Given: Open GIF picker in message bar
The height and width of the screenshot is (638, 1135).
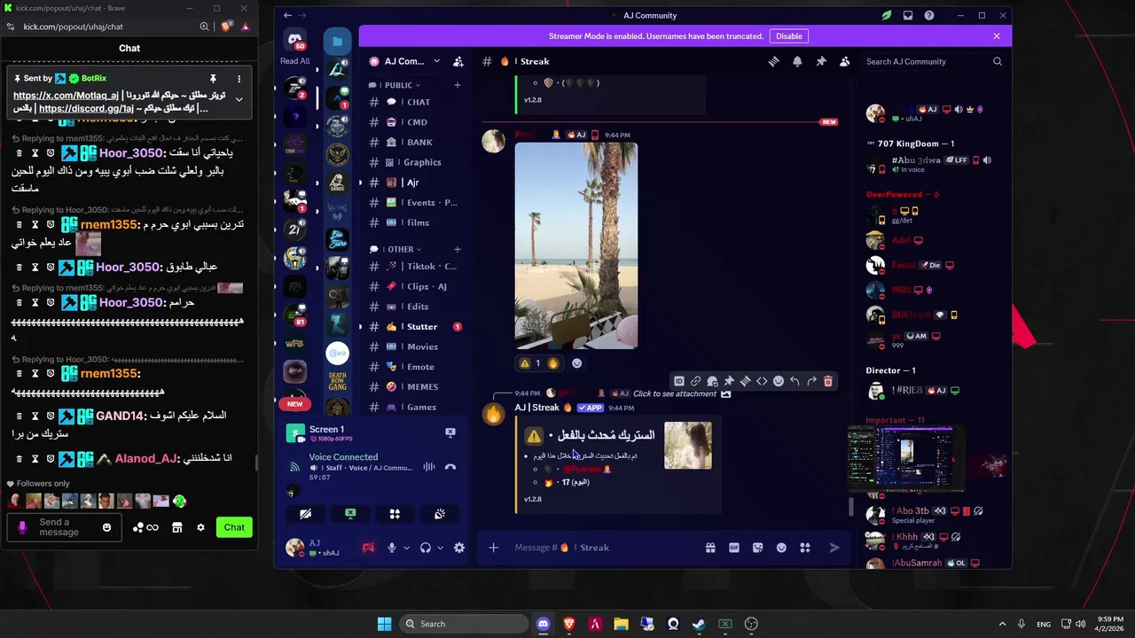Looking at the screenshot, I should [734, 548].
